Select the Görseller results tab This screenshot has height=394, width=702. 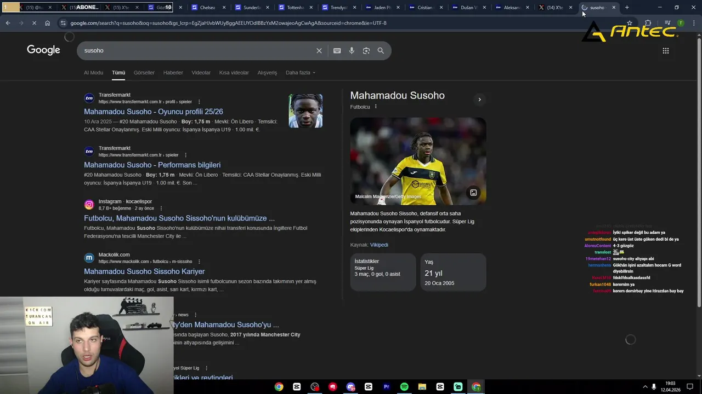(x=144, y=73)
